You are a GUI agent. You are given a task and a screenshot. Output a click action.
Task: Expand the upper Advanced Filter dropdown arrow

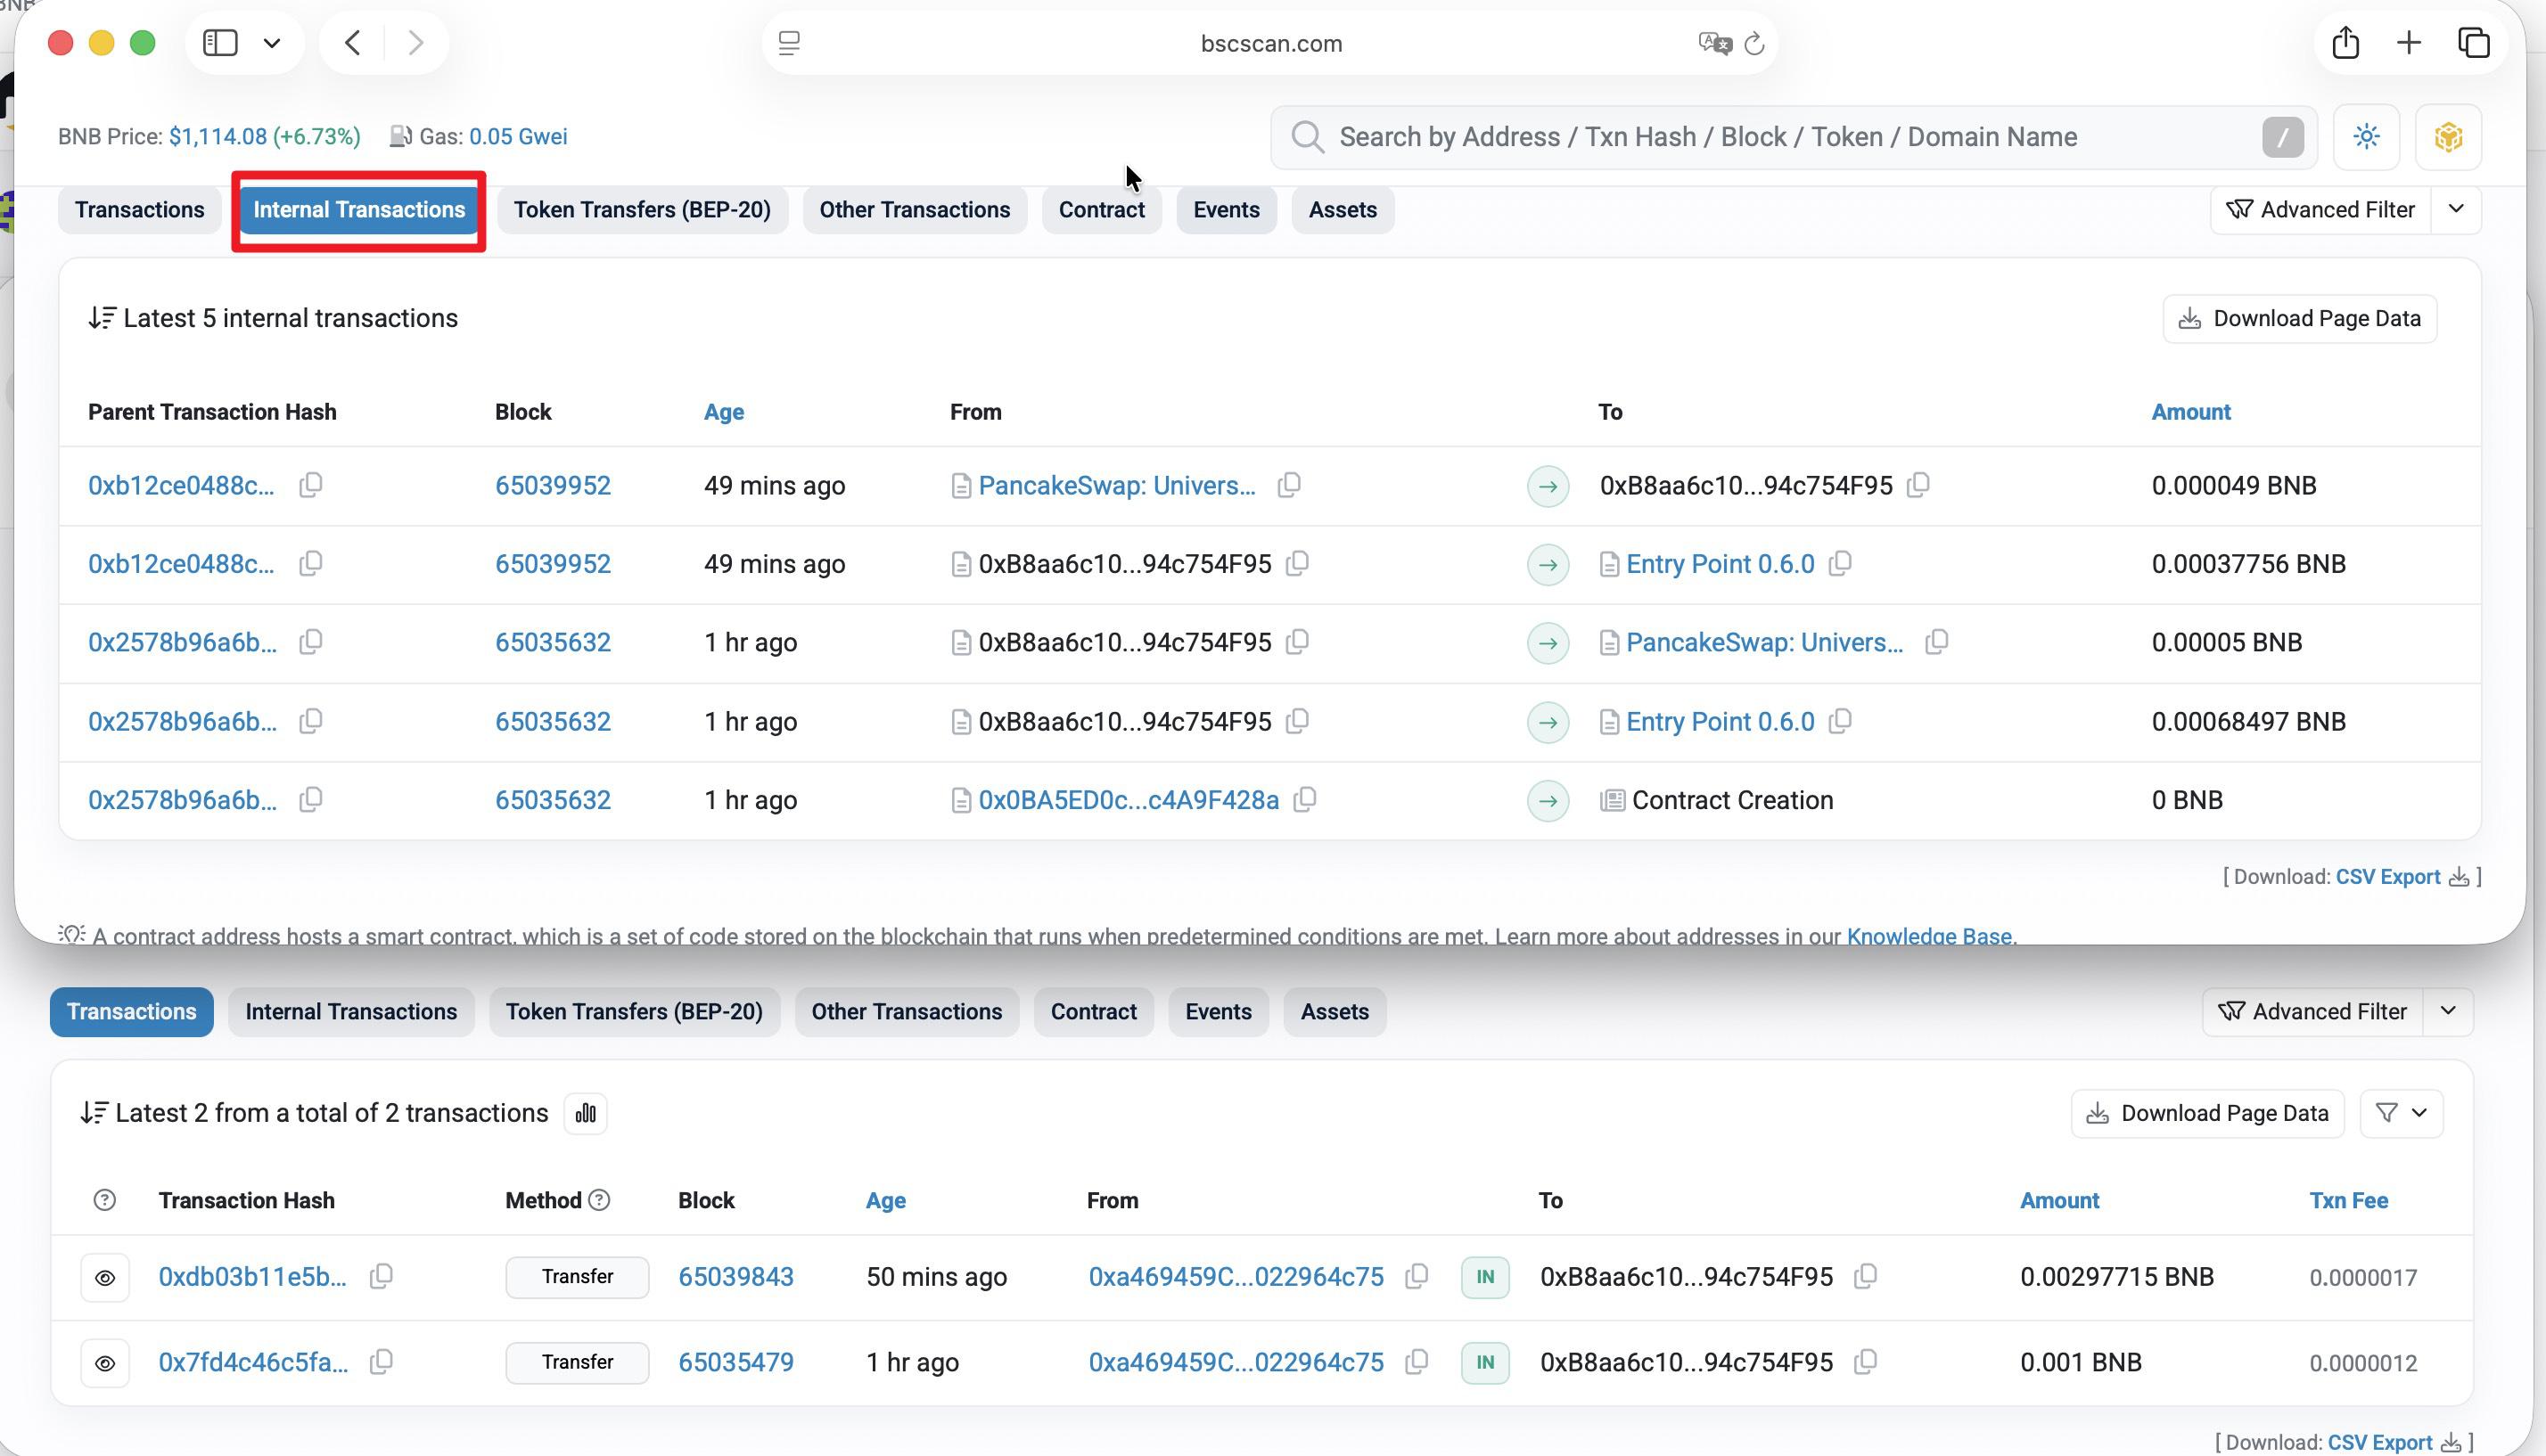coord(2456,209)
